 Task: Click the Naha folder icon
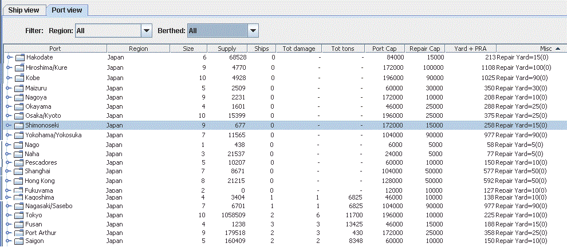tap(19, 154)
